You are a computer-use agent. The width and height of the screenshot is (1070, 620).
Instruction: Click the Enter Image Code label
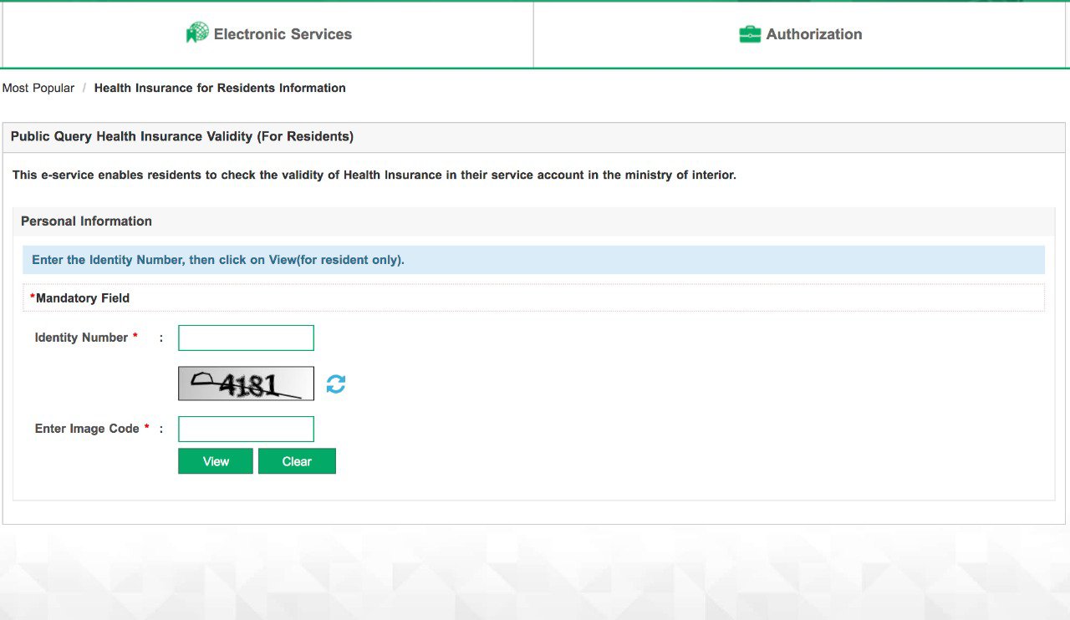coord(87,429)
